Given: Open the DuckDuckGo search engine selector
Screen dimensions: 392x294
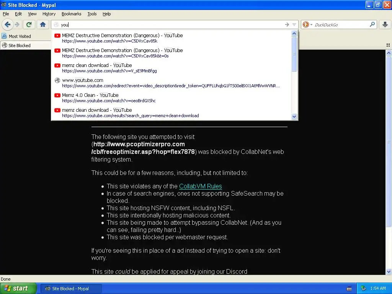Looking at the screenshot, I should coord(307,24).
